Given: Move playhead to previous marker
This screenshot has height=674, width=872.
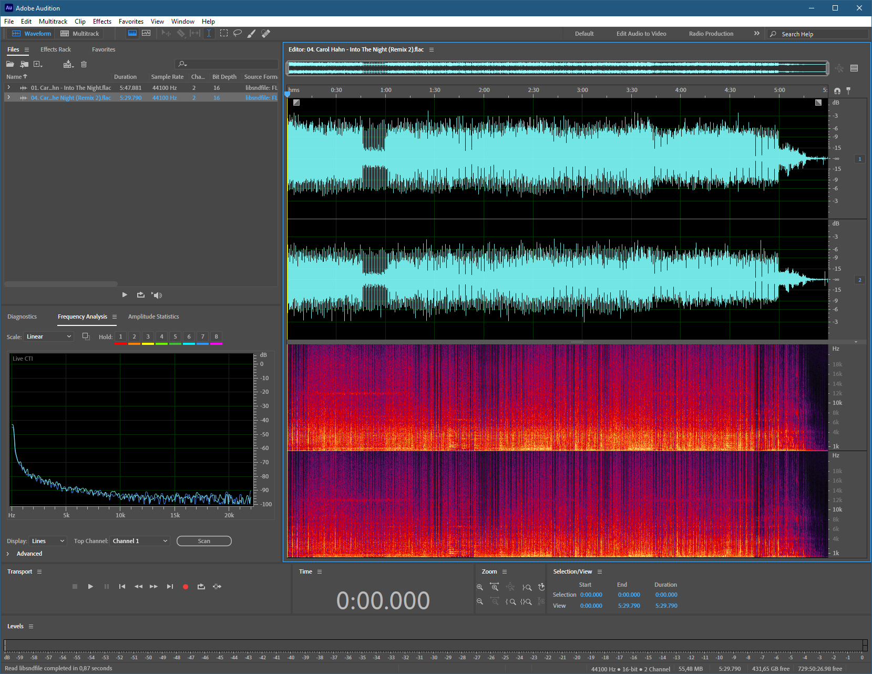Looking at the screenshot, I should 122,586.
